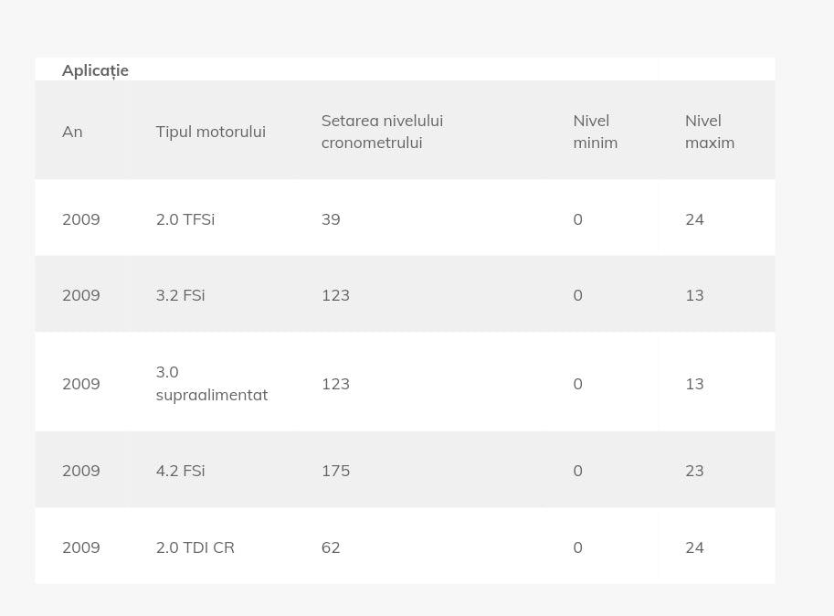Click timer setting value 62
The width and height of the screenshot is (834, 616).
click(x=331, y=547)
